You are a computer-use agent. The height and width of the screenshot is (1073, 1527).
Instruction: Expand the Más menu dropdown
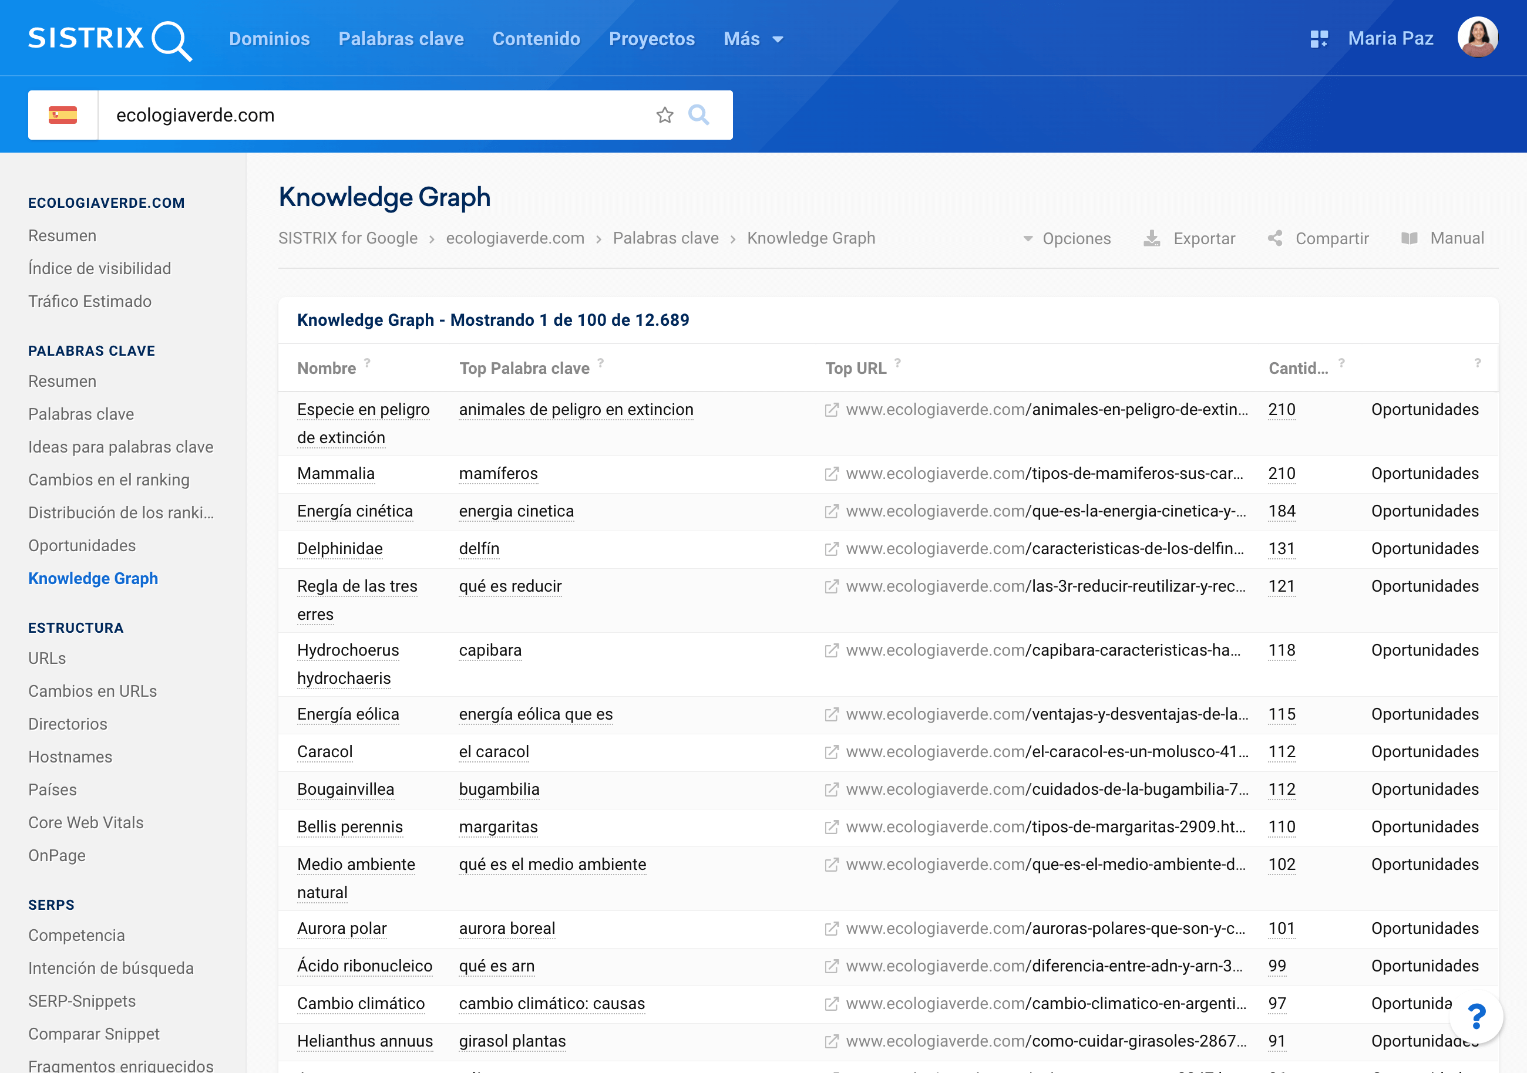pos(753,39)
